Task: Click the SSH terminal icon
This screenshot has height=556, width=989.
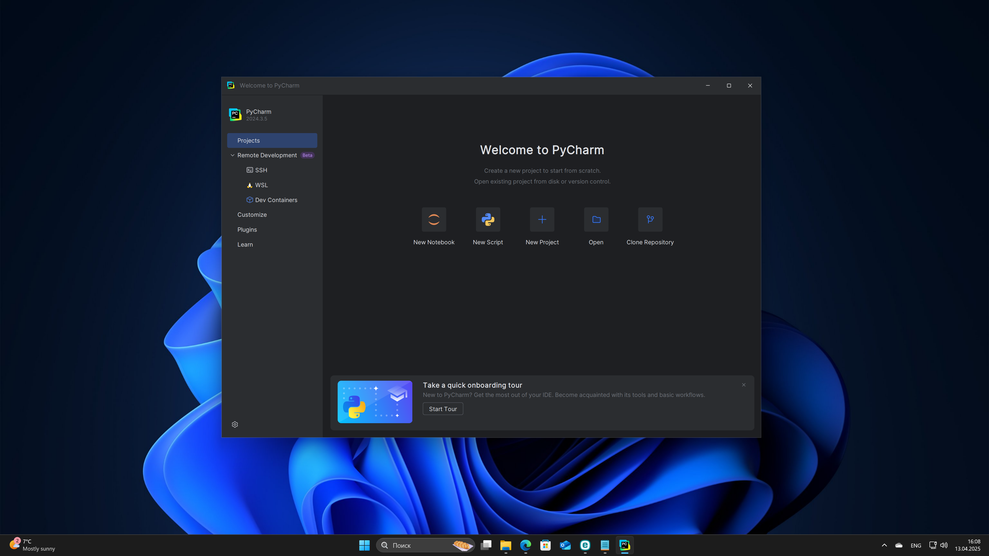Action: coord(250,170)
